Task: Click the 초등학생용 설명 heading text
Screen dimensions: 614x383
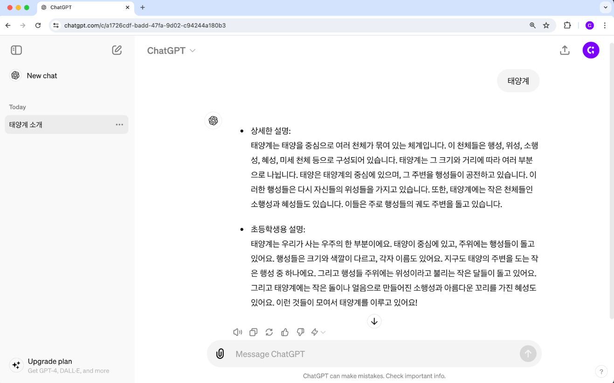Action: pyautogui.click(x=278, y=229)
